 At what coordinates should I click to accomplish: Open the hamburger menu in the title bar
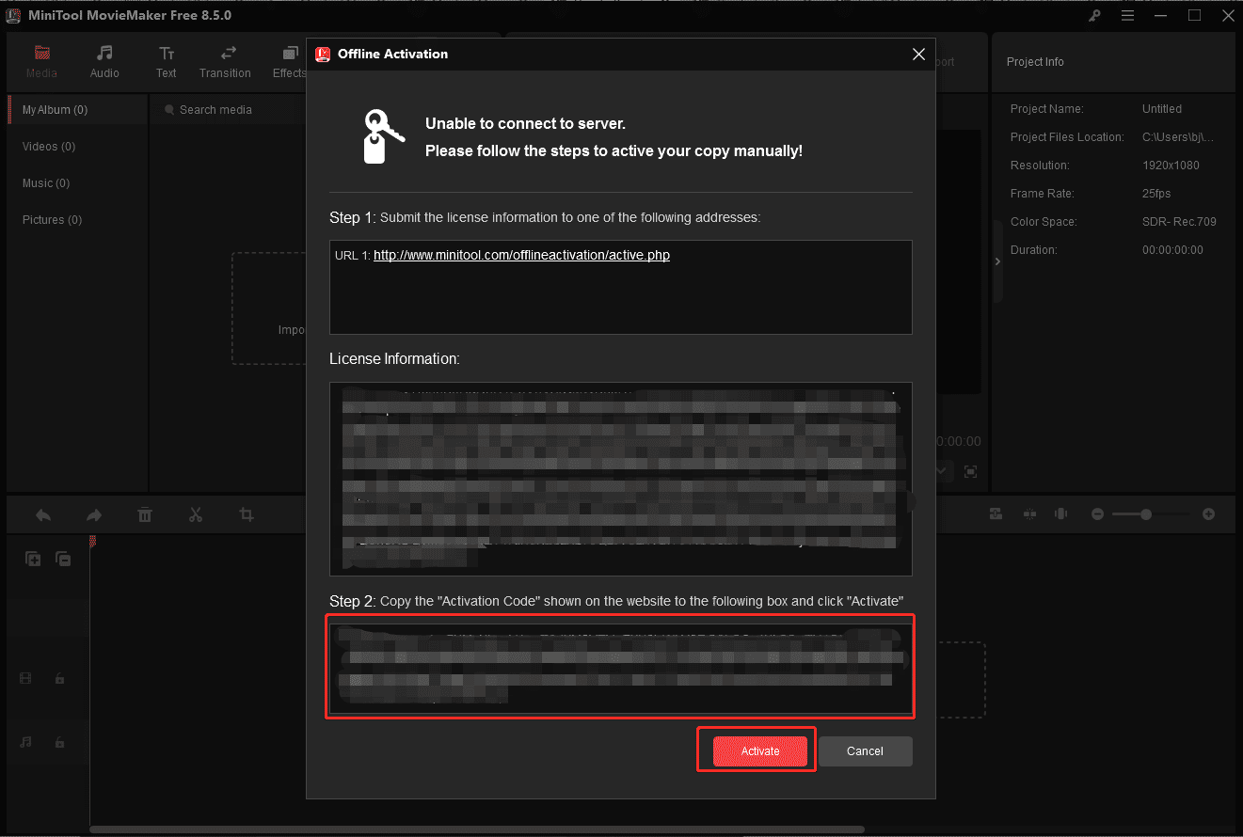tap(1127, 15)
